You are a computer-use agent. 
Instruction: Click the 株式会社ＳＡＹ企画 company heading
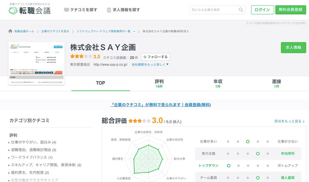(103, 47)
